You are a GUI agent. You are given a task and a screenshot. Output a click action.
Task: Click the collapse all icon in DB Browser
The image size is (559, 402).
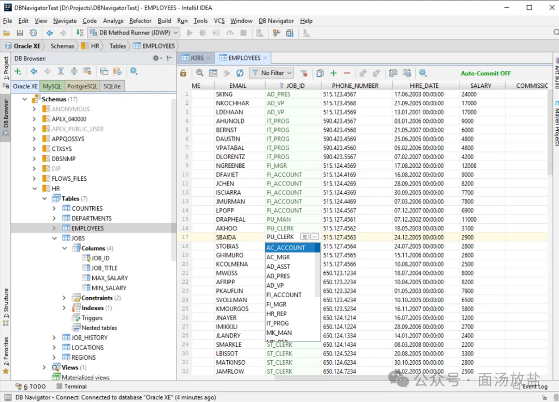74,71
